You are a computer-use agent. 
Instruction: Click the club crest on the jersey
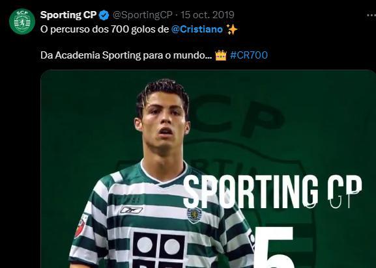194,215
